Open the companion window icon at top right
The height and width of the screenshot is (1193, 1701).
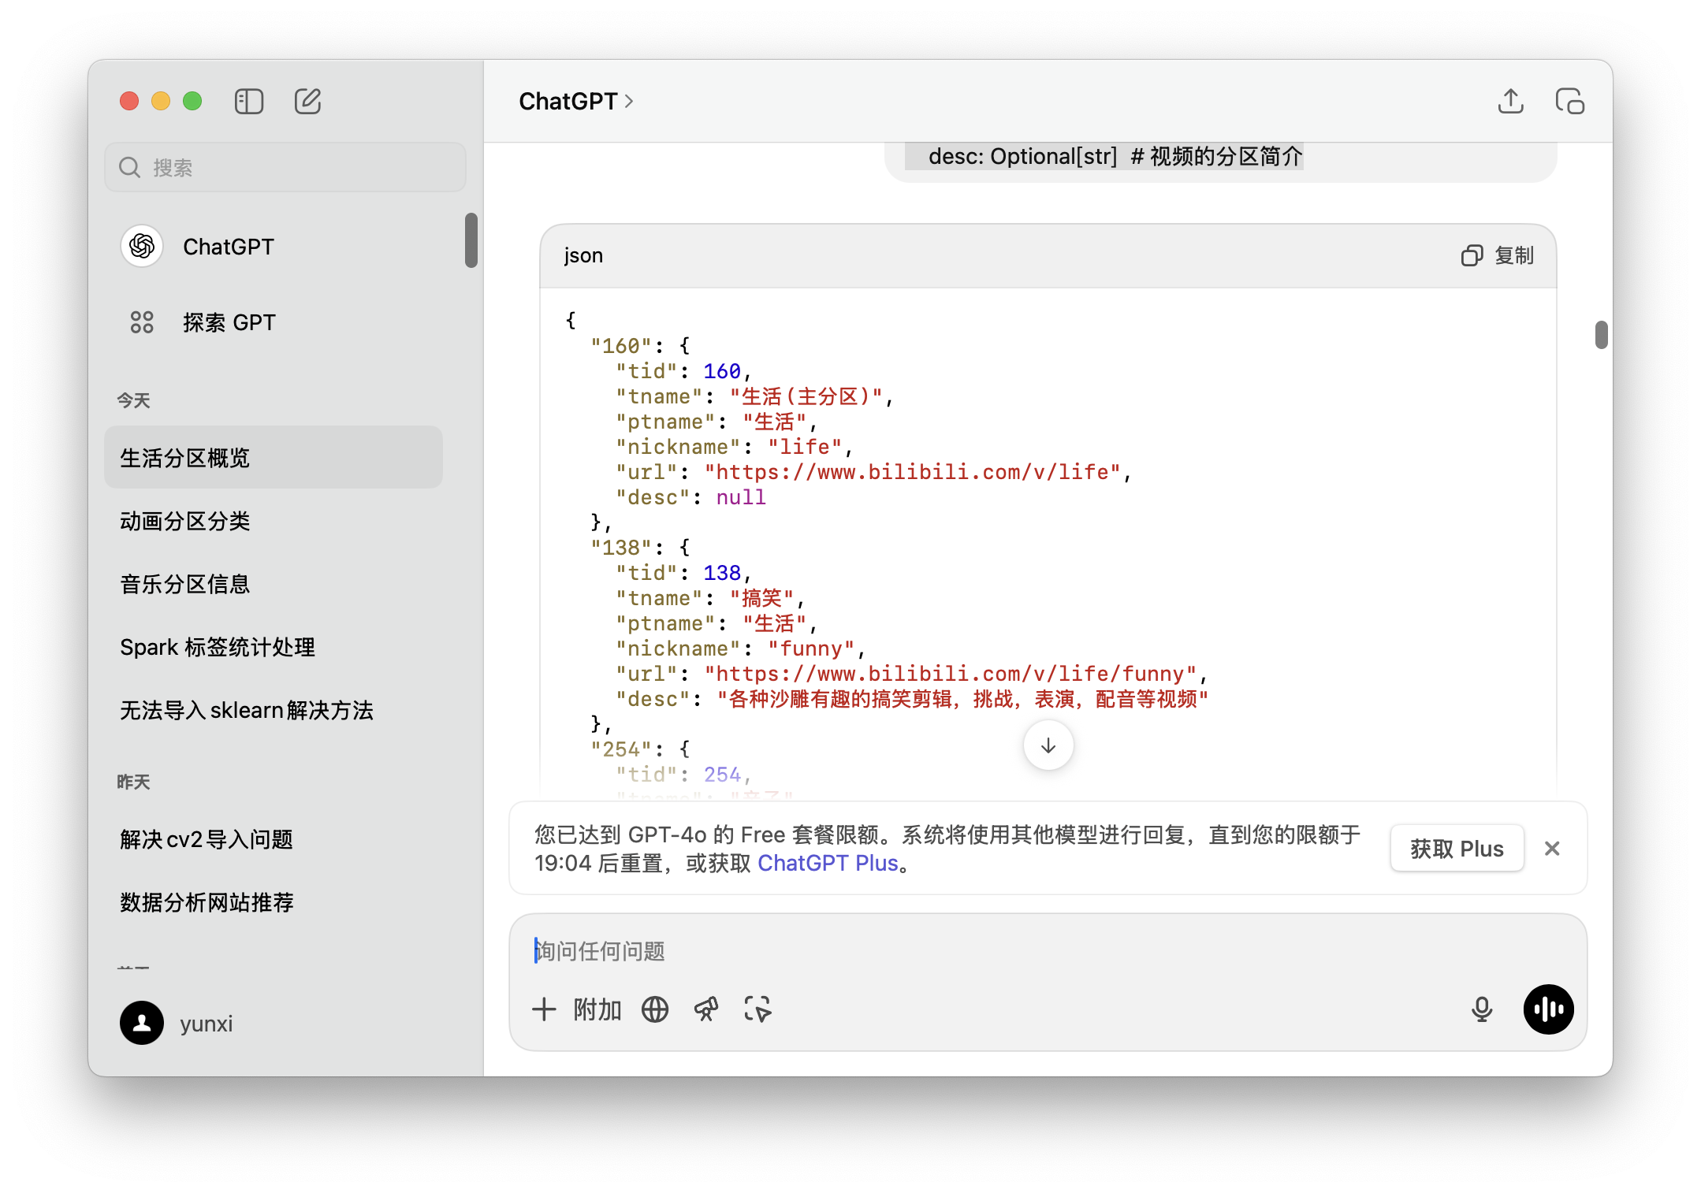click(1569, 102)
